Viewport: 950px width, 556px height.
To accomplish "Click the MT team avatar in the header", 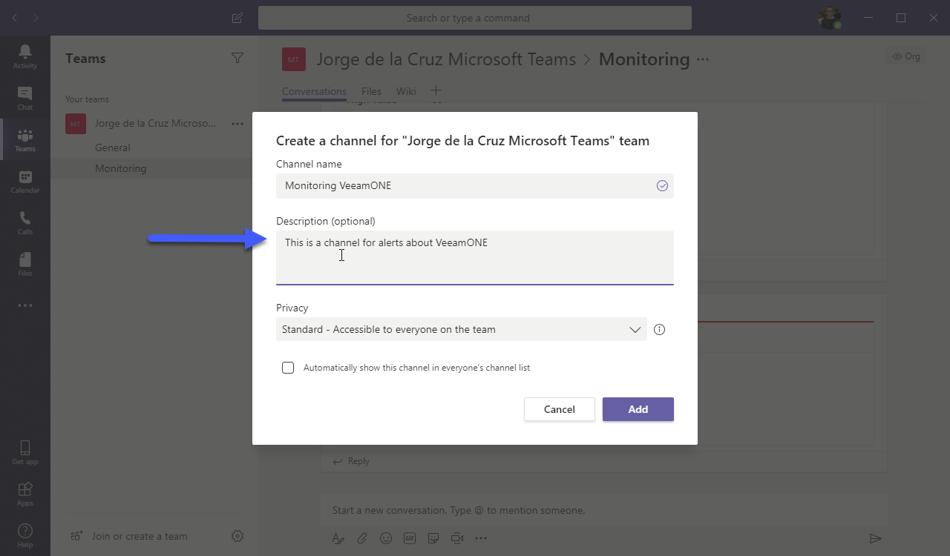I will tap(294, 59).
